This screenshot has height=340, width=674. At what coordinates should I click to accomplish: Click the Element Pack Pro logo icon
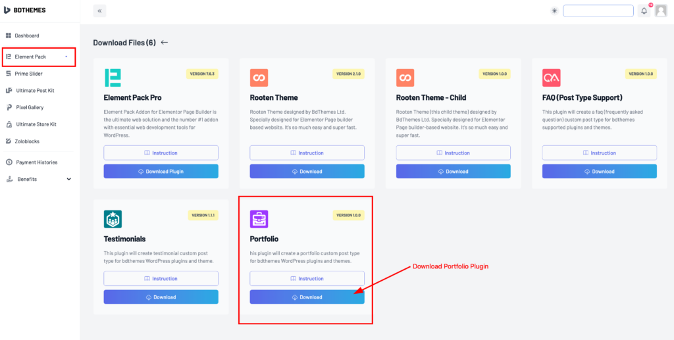pyautogui.click(x=113, y=78)
